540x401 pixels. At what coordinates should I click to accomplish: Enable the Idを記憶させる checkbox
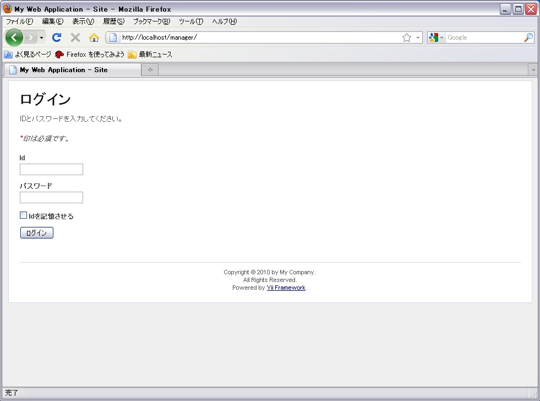click(24, 215)
